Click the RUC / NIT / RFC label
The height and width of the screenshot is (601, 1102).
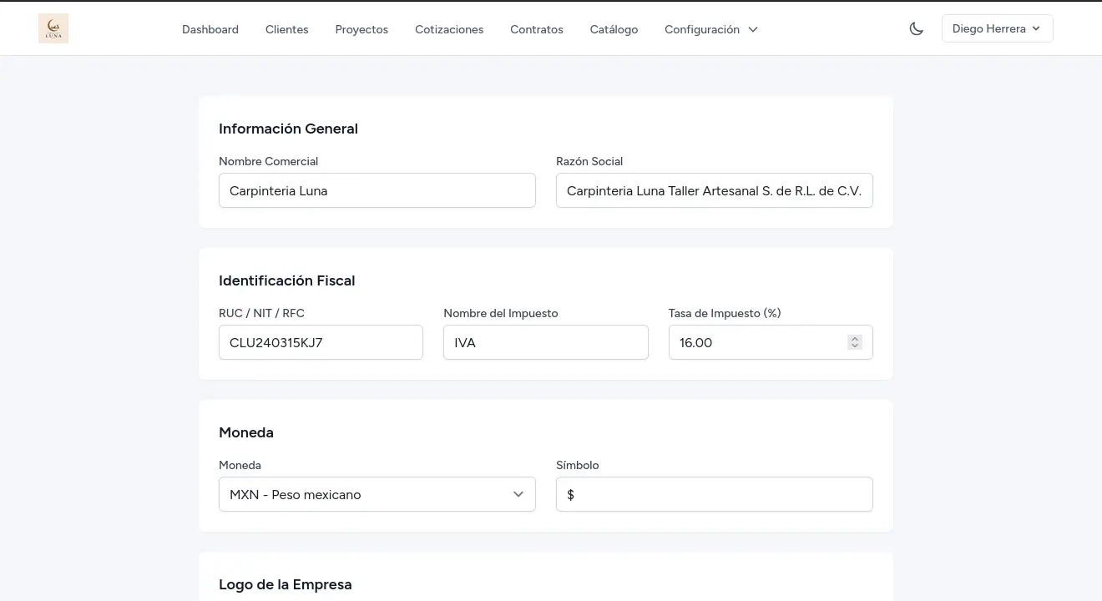261,313
